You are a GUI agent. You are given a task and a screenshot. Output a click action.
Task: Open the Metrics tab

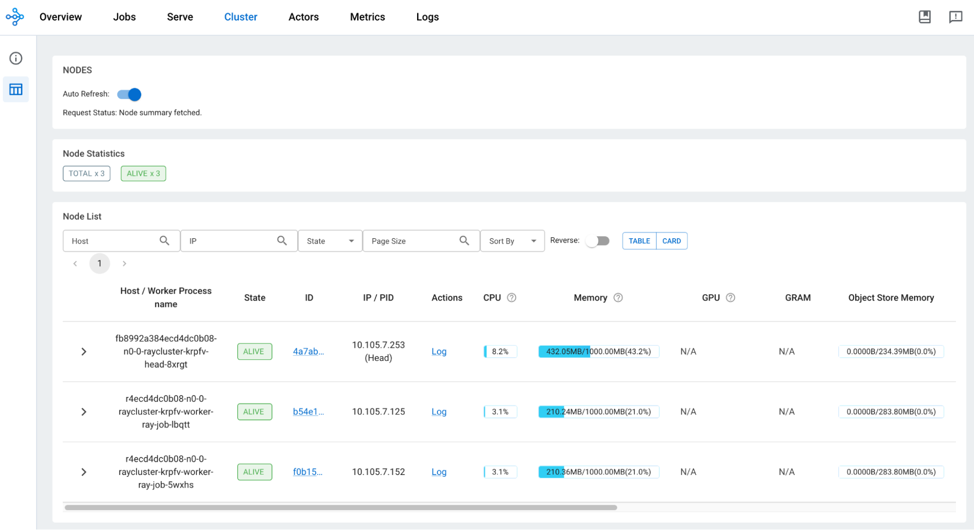367,17
